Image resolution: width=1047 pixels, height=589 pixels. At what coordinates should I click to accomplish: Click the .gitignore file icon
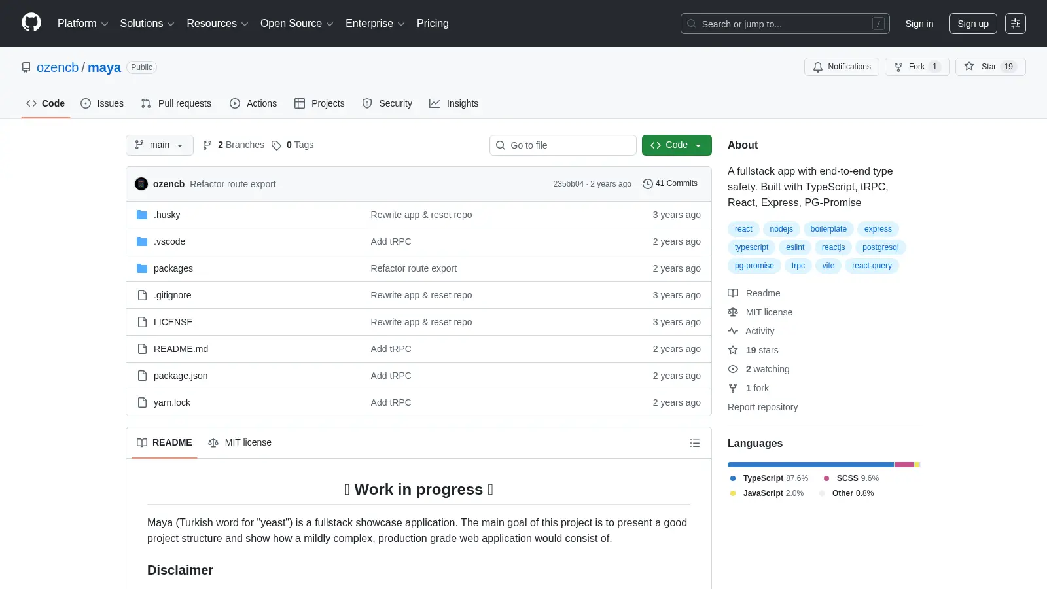coord(142,295)
